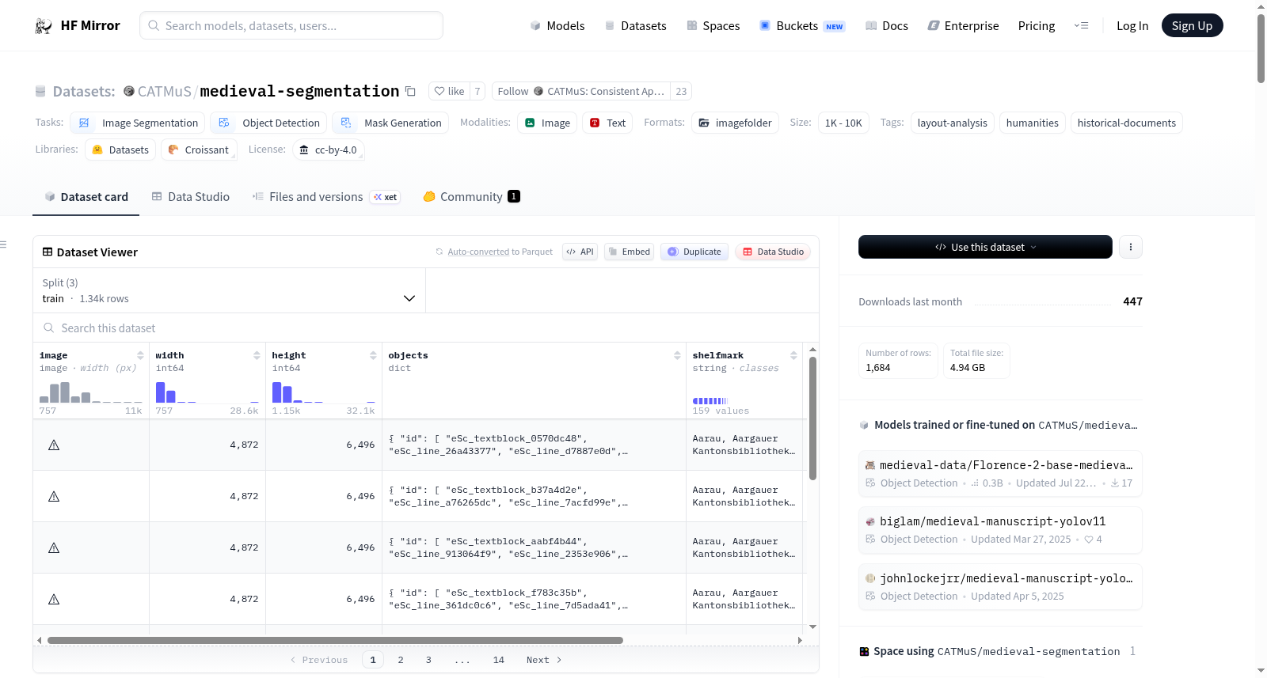Open the Pricing page
The image size is (1267, 678).
click(x=1037, y=26)
